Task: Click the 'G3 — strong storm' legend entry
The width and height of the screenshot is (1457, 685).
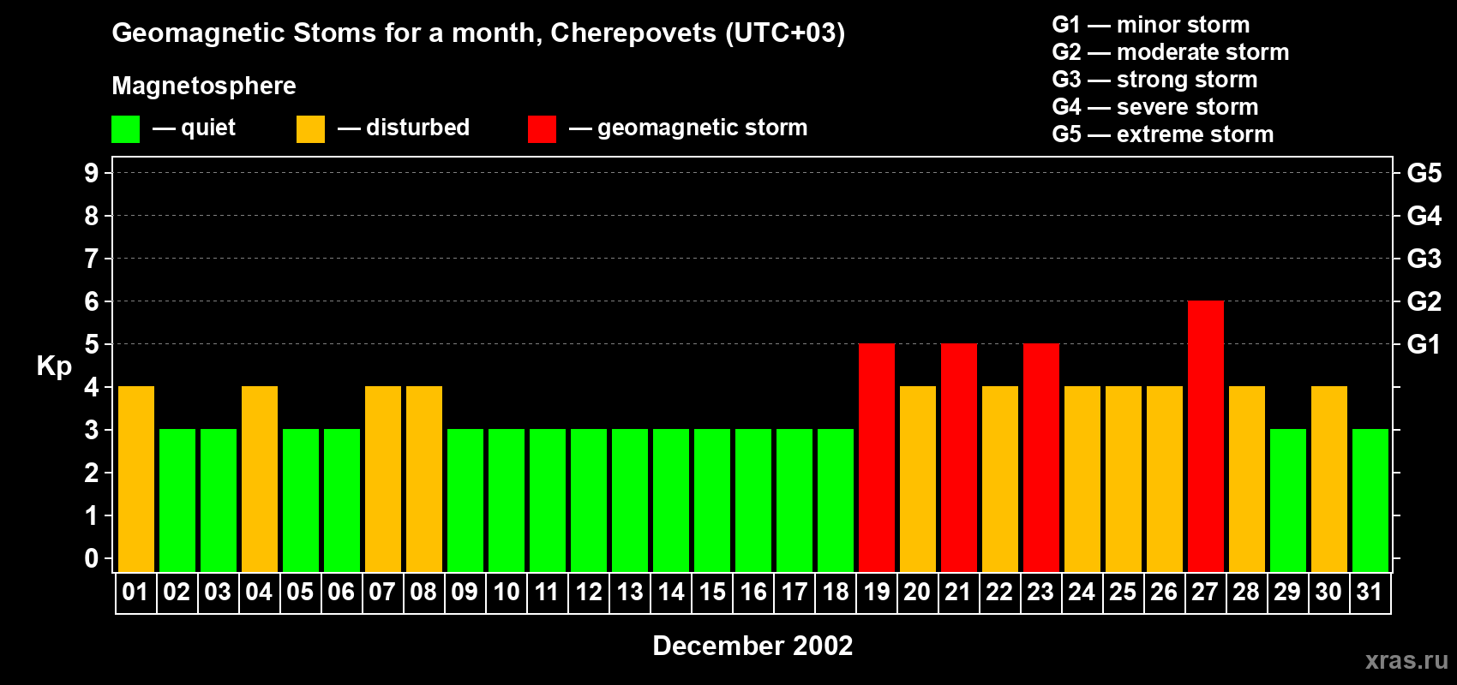Action: [1154, 80]
